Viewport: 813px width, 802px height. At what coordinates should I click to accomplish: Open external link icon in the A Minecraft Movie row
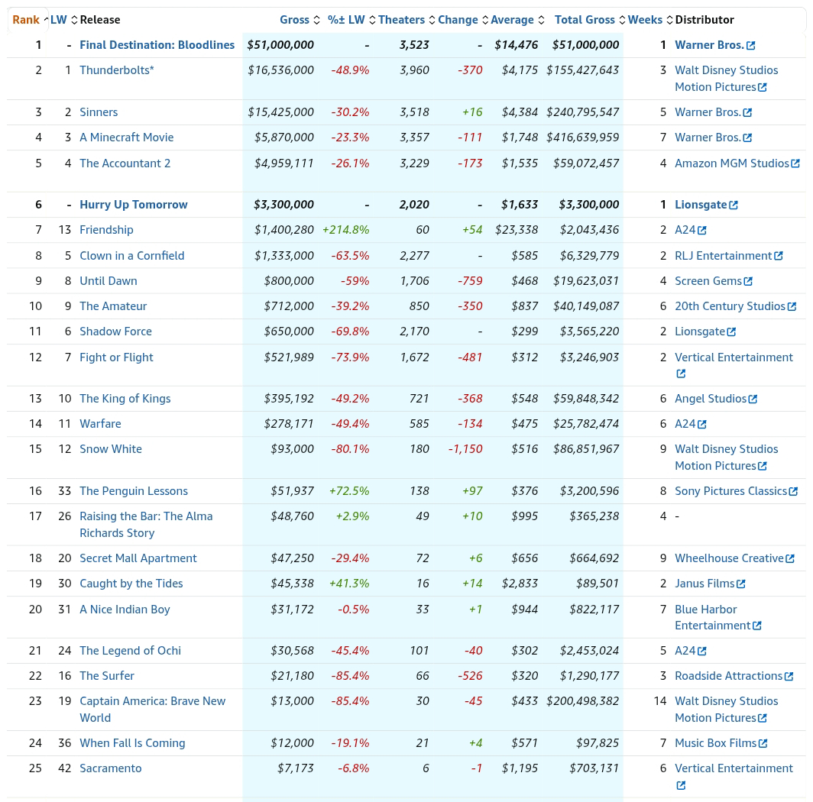pos(747,138)
